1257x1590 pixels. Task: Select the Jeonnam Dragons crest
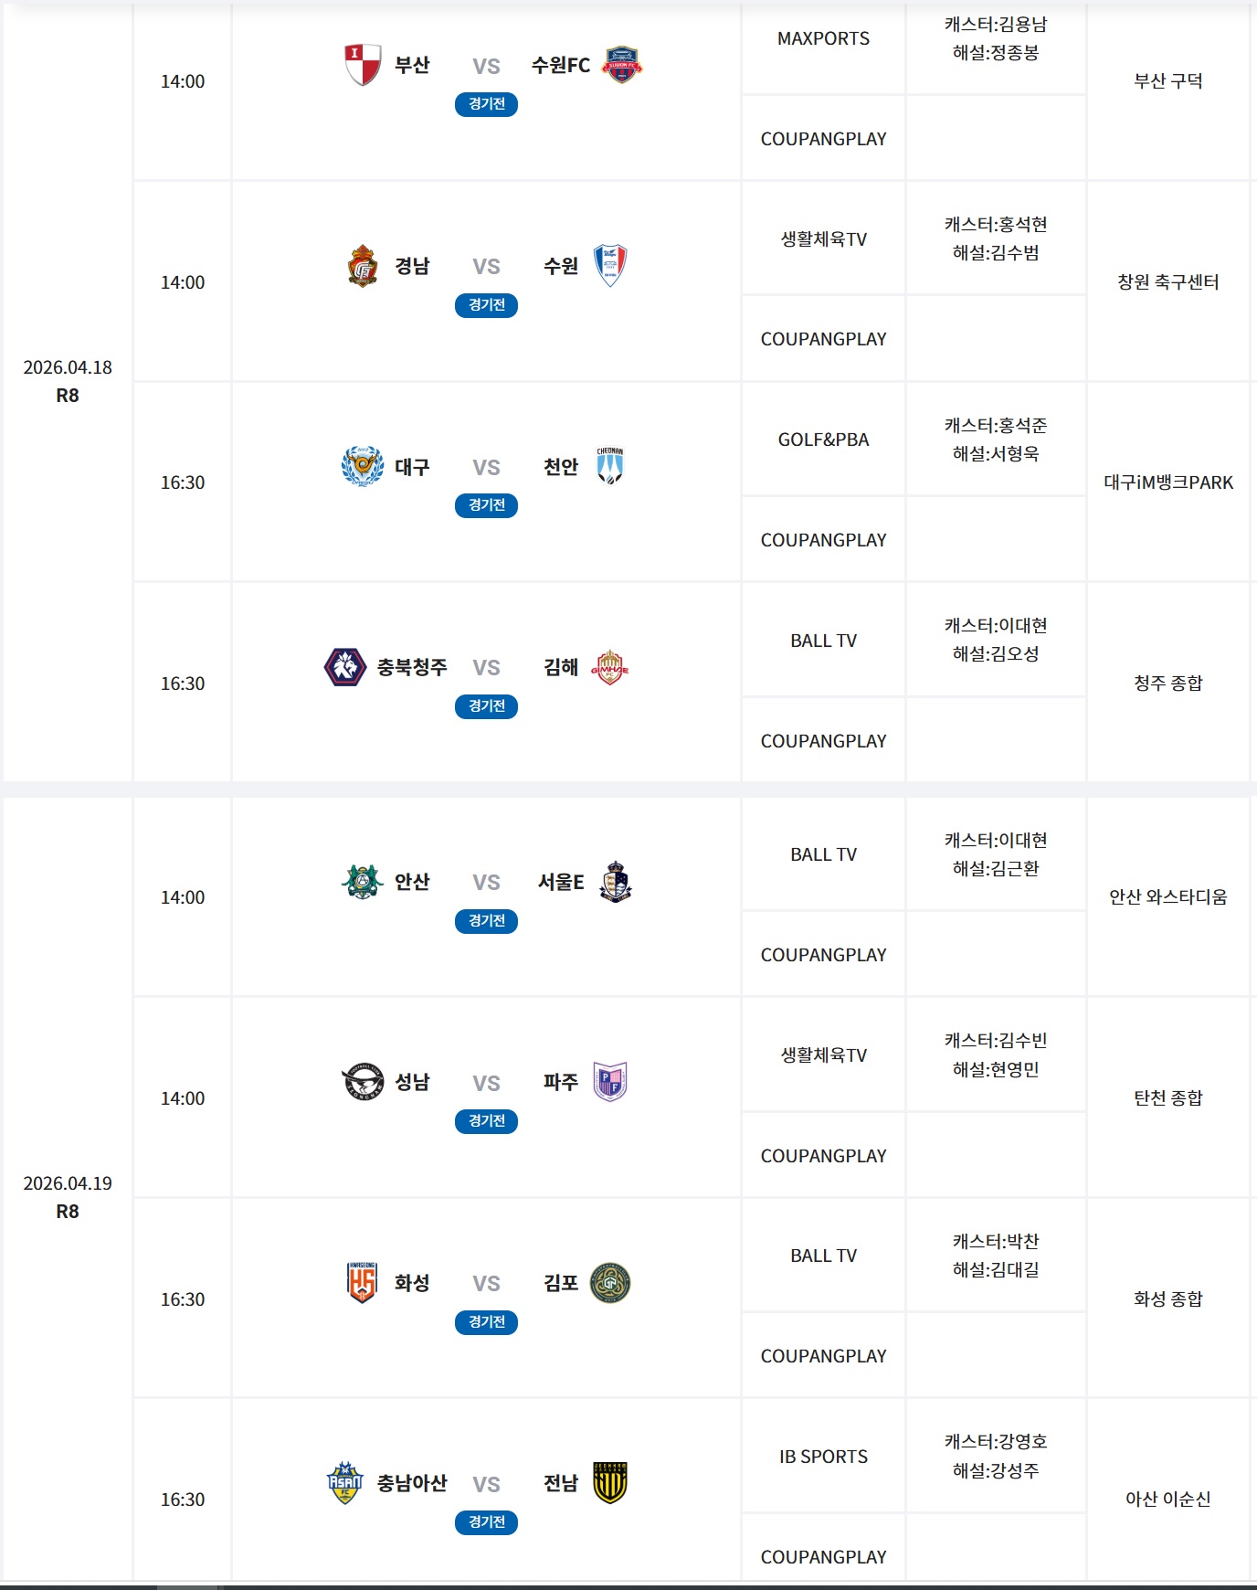coord(610,1483)
